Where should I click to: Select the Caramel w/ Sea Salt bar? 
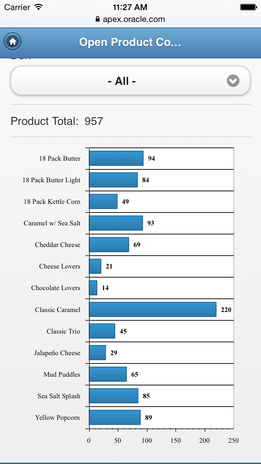116,223
